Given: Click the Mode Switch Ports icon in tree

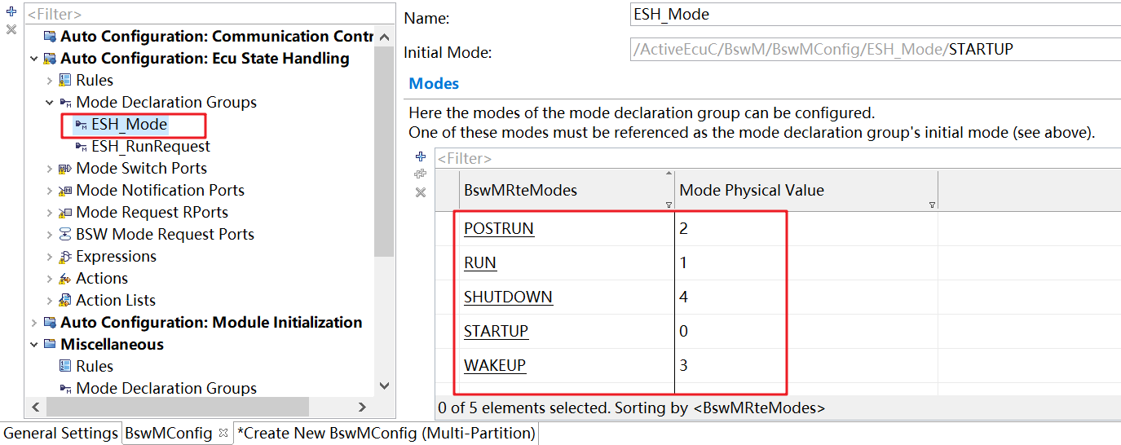Looking at the screenshot, I should [x=65, y=169].
